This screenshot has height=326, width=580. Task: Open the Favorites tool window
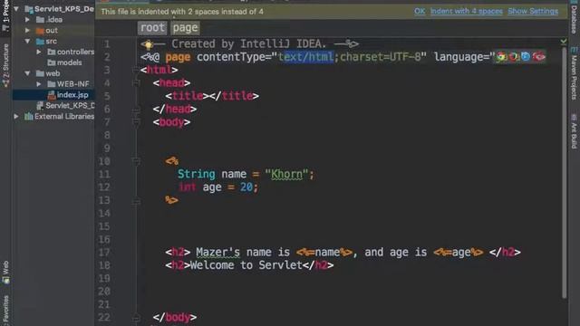[6, 310]
